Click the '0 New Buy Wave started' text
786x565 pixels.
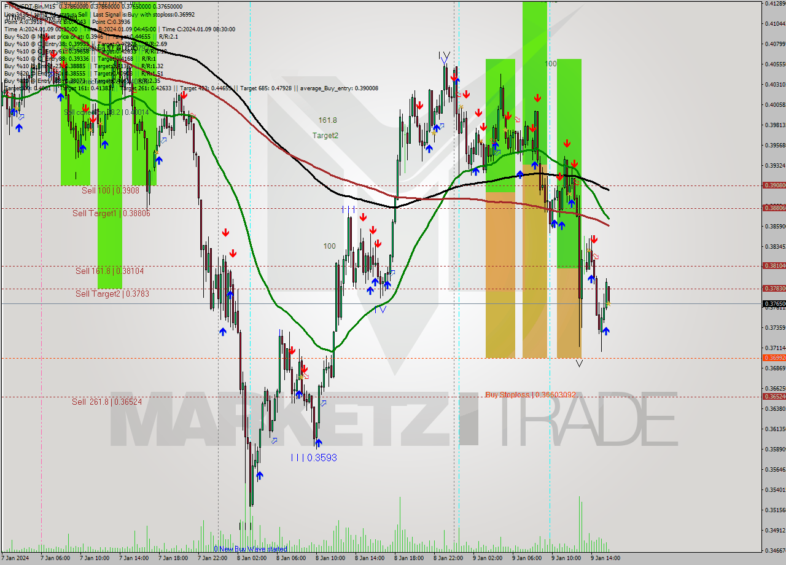[x=250, y=549]
